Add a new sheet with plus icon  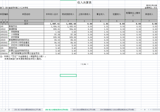coord(144,109)
